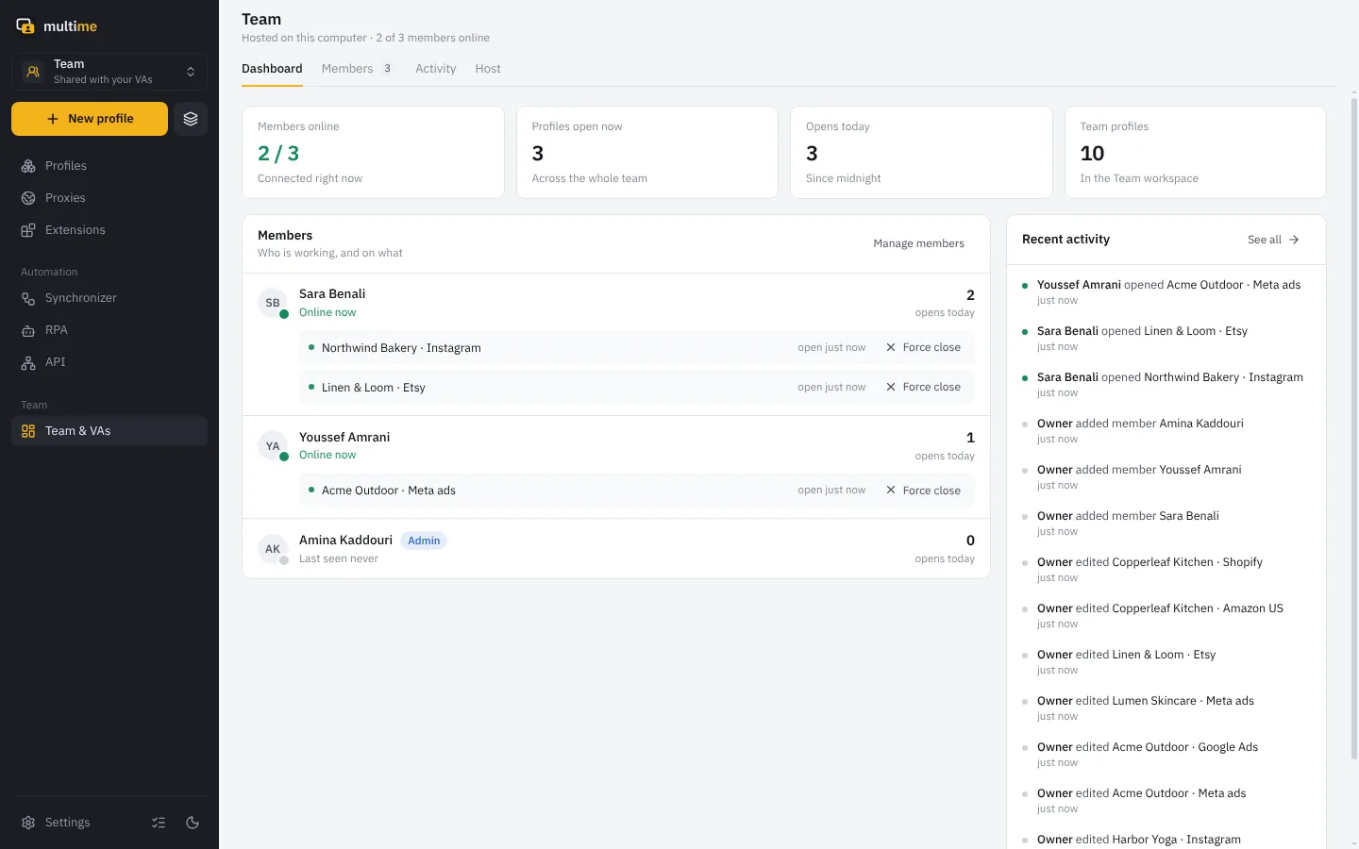Click Linen & Loom · Etsy open profile row
Viewport: 1359px width, 849px height.
(x=637, y=387)
